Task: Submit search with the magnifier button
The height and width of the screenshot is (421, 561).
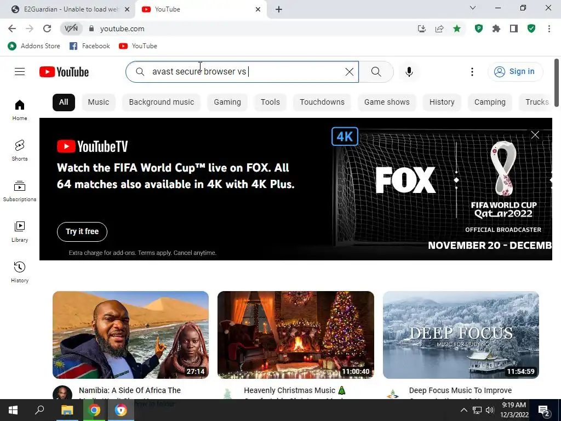Action: [376, 72]
